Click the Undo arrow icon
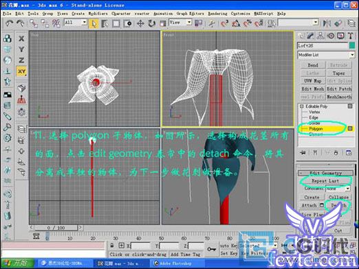359x269 pixels. [9, 23]
